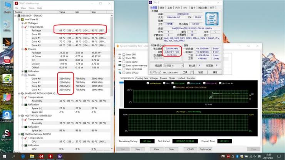
Task: Open AIDA64 taskbar icon labeled 64
Action: pos(41,157)
